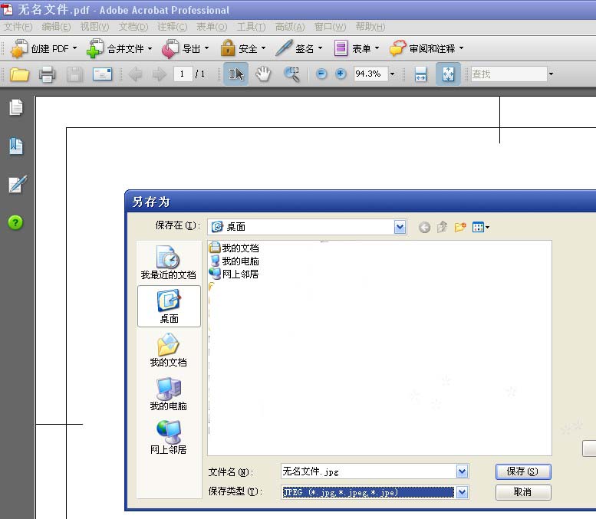Open the Comments (注释) menu
Screen dimensions: 596x519
[x=172, y=27]
